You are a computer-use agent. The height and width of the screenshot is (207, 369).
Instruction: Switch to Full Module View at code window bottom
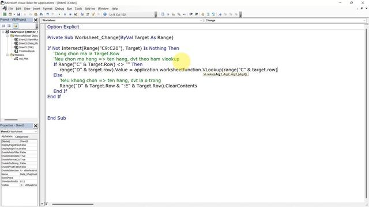click(46, 204)
